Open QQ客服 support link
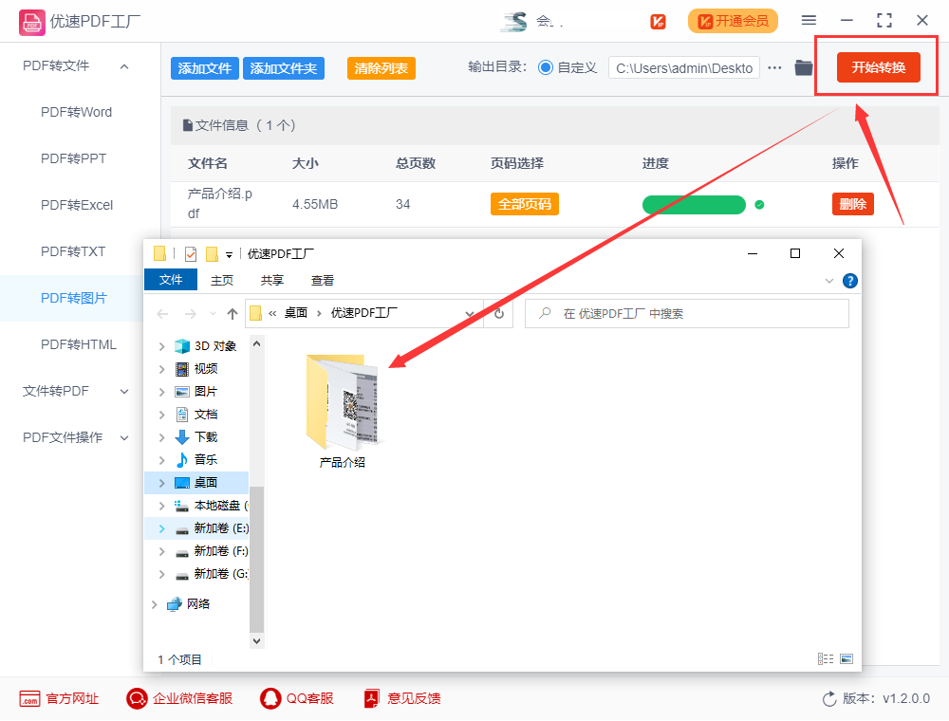This screenshot has width=949, height=721. pyautogui.click(x=296, y=698)
